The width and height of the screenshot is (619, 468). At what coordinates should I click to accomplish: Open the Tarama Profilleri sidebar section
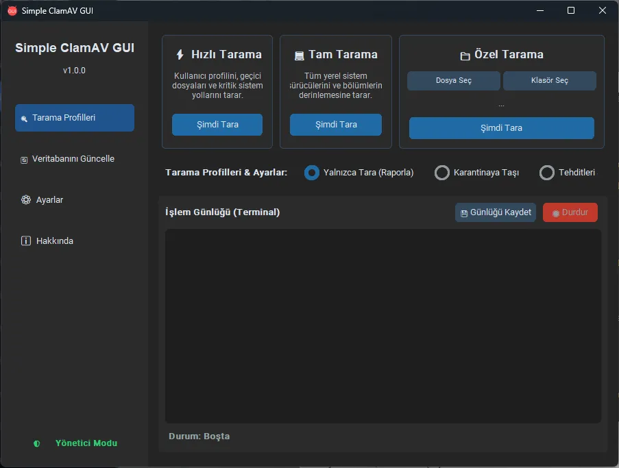click(75, 118)
